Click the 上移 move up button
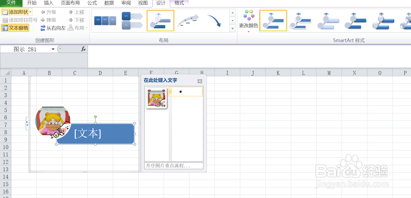The image size is (411, 198). coord(76,12)
